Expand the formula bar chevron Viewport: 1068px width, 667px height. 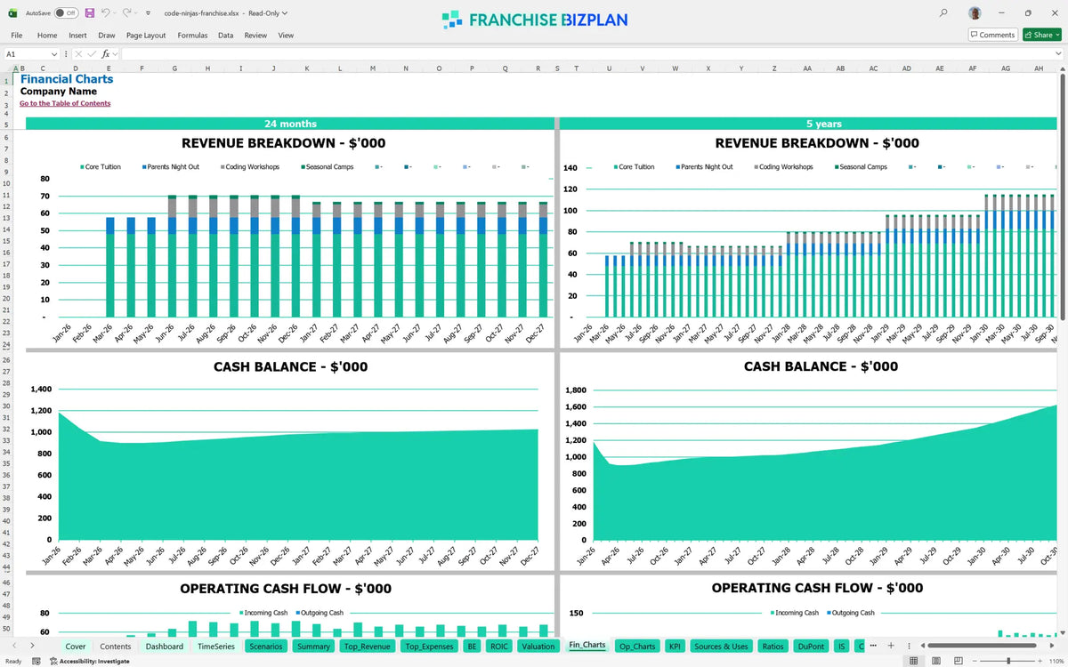point(1058,54)
